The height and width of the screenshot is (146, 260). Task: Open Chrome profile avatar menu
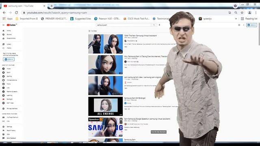coord(249,13)
